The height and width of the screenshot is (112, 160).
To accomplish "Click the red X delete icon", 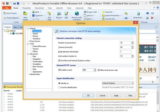I will tap(152, 18).
